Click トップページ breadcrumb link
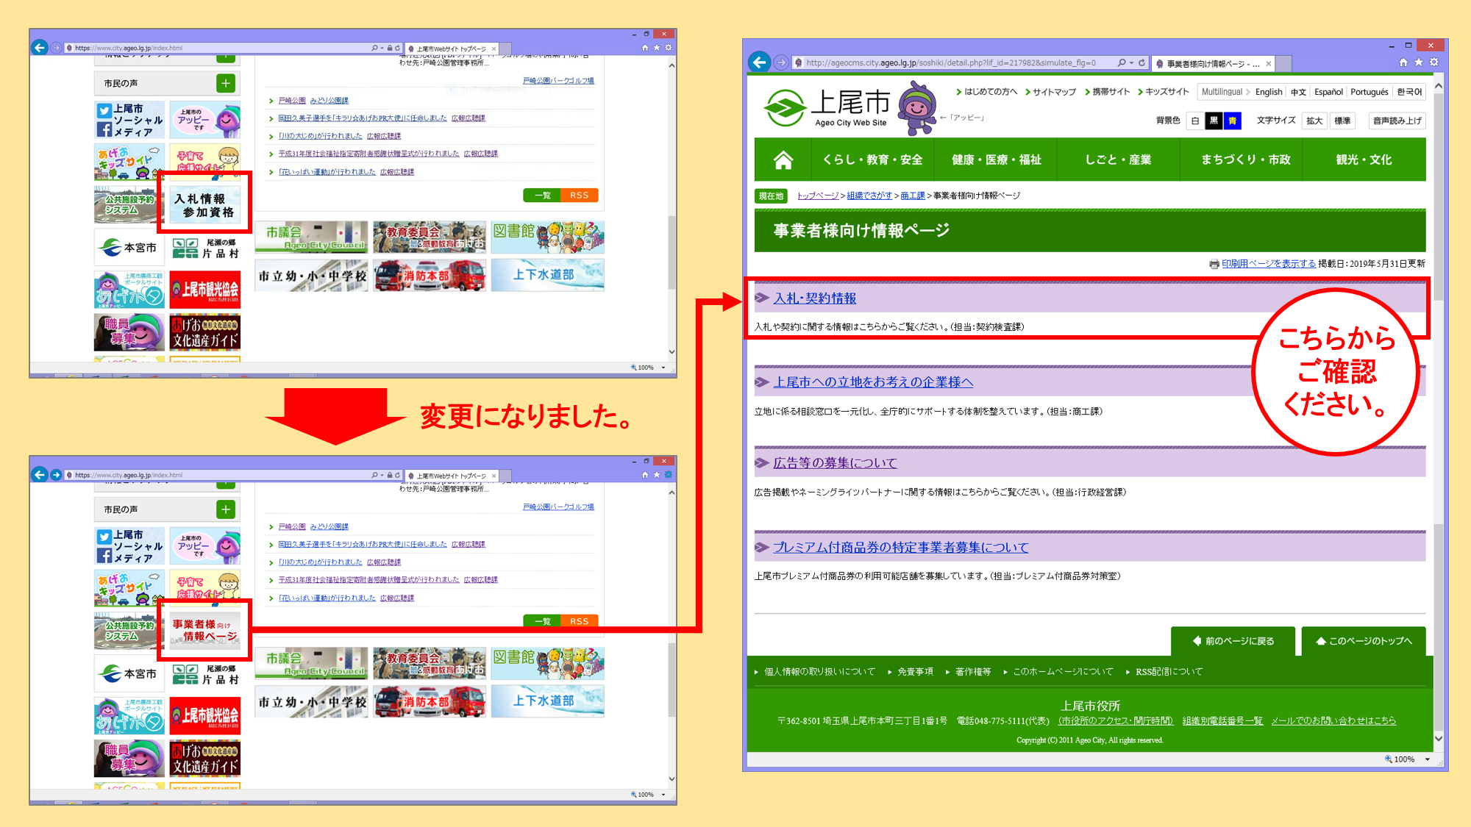The height and width of the screenshot is (827, 1471). [x=818, y=196]
